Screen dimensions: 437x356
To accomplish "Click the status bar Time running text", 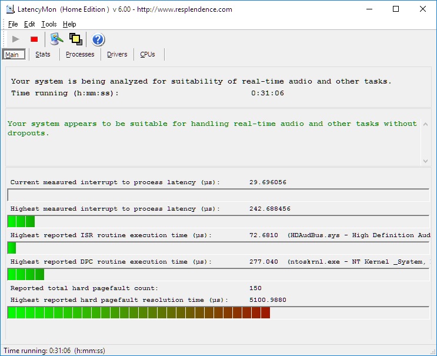I will click(54, 351).
